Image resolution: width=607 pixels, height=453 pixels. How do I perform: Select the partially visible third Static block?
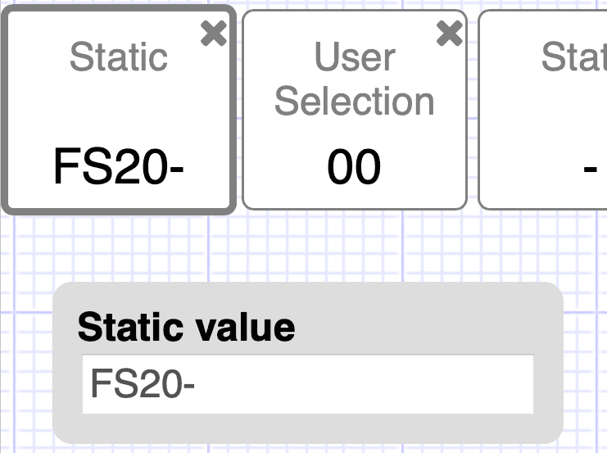543,110
